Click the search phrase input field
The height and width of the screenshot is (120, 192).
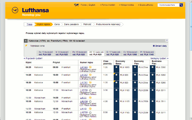tap(169, 5)
